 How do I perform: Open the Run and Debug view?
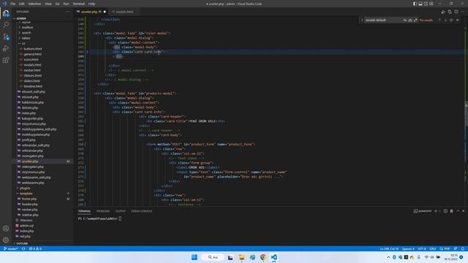pyautogui.click(x=6, y=48)
